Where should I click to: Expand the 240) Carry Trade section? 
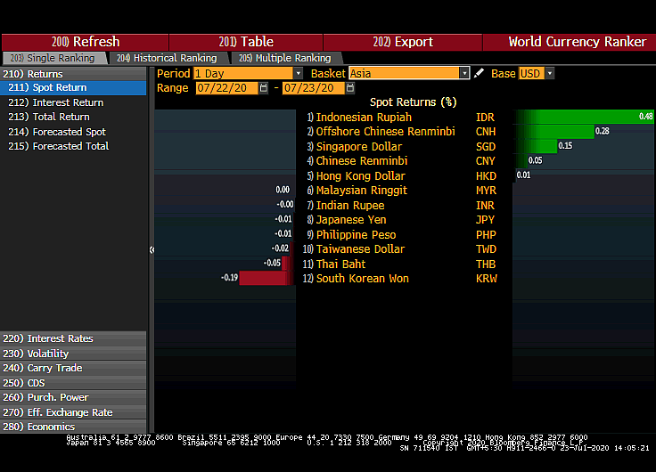(x=73, y=368)
